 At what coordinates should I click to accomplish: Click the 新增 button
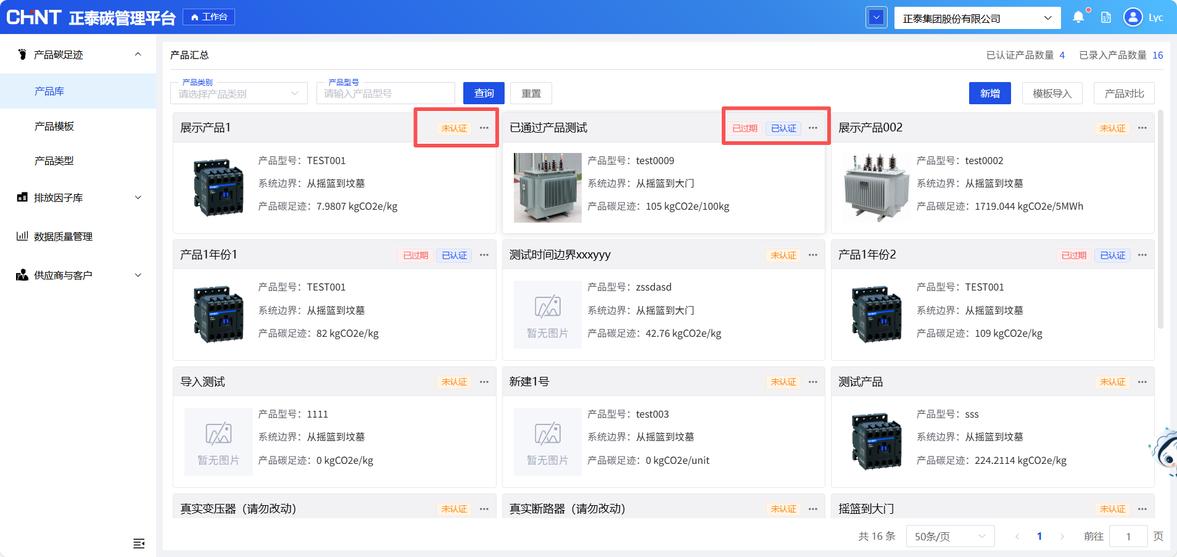(x=990, y=93)
